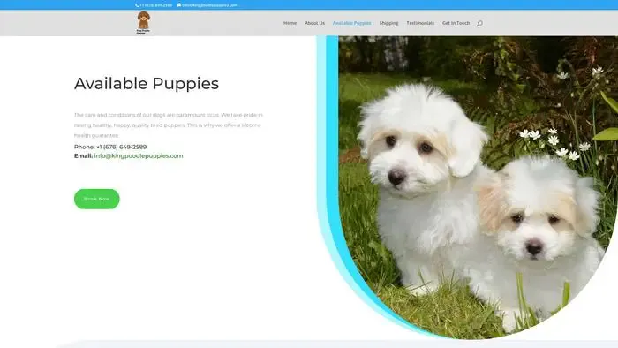Screen dimensions: 618x348
Task: Click the Available Puppies heading
Action: (x=147, y=84)
